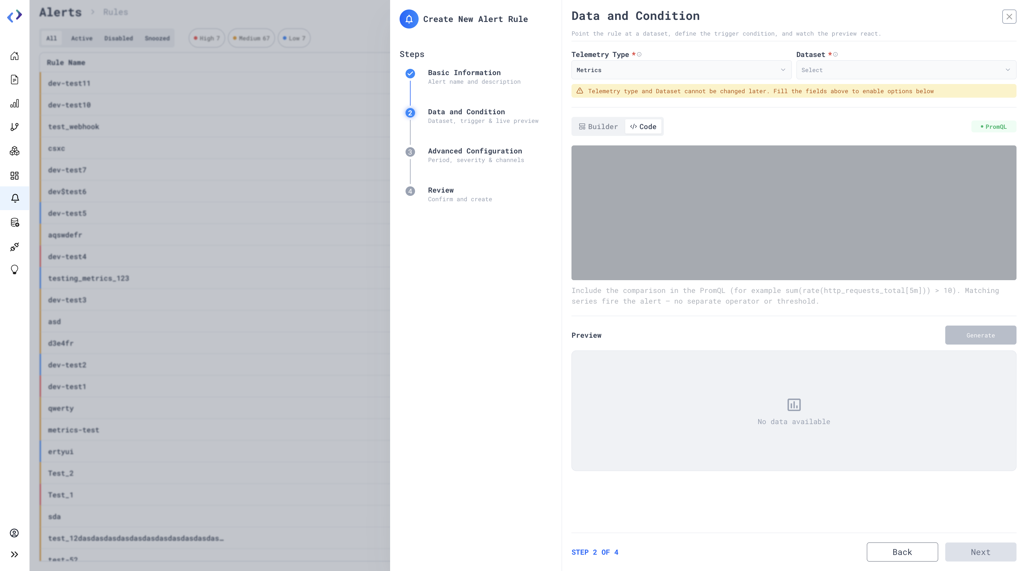The image size is (1026, 571).
Task: Click the PromQL badge
Action: [x=994, y=127]
